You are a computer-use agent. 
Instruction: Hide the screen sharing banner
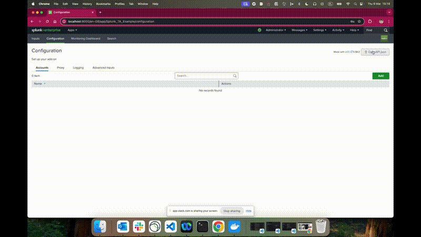tap(248, 211)
